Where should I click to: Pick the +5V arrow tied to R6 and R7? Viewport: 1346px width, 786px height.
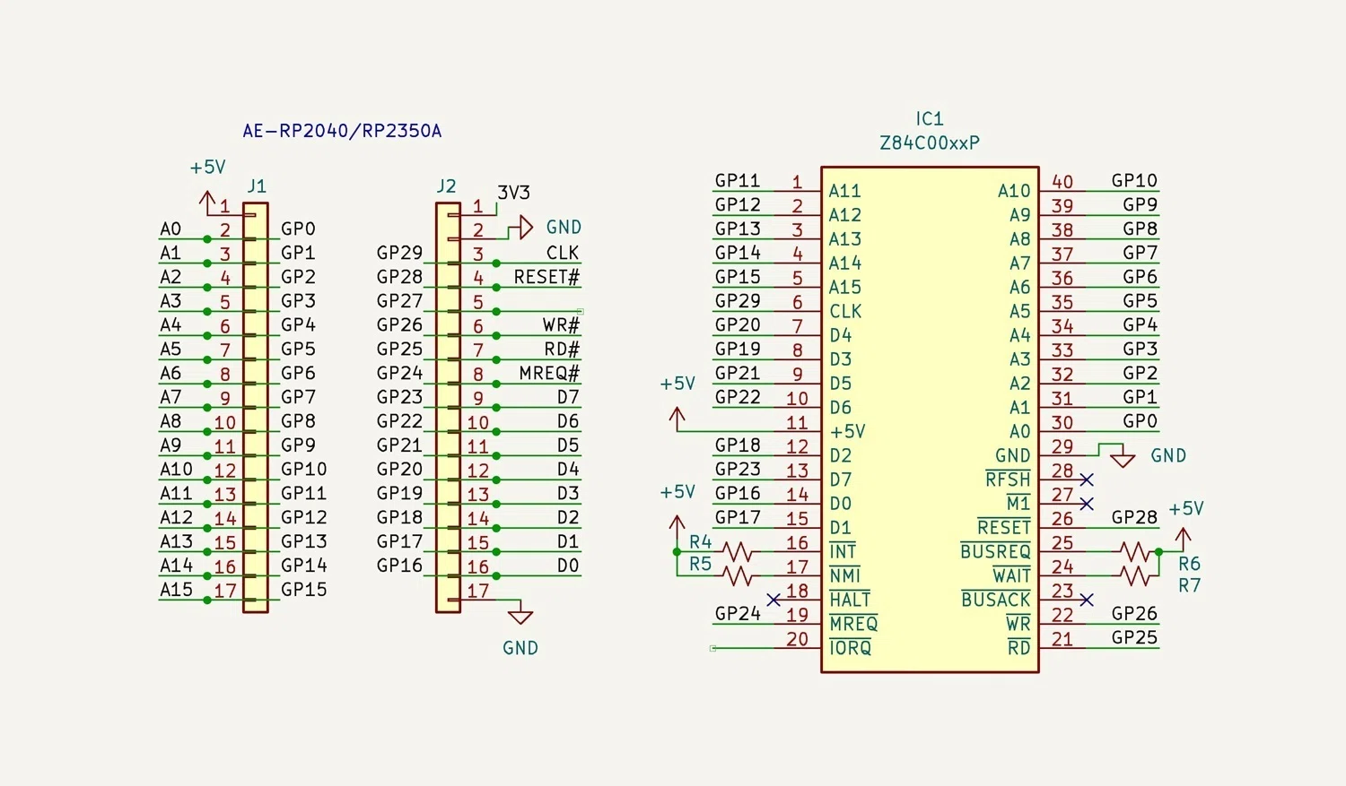(x=1184, y=539)
